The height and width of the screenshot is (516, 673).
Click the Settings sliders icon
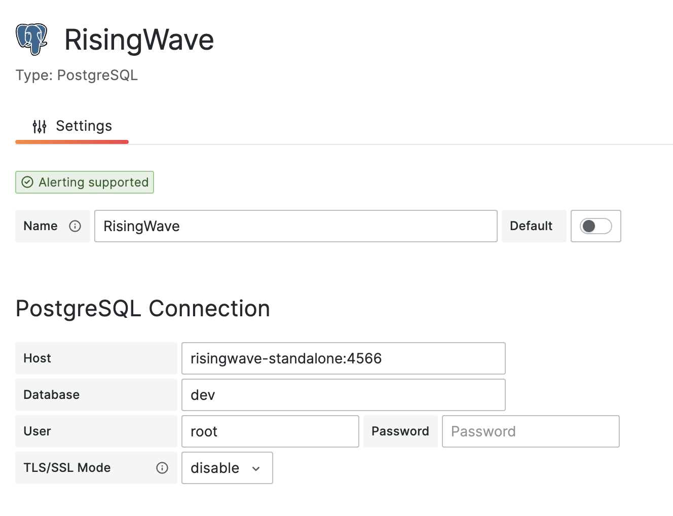tap(40, 126)
